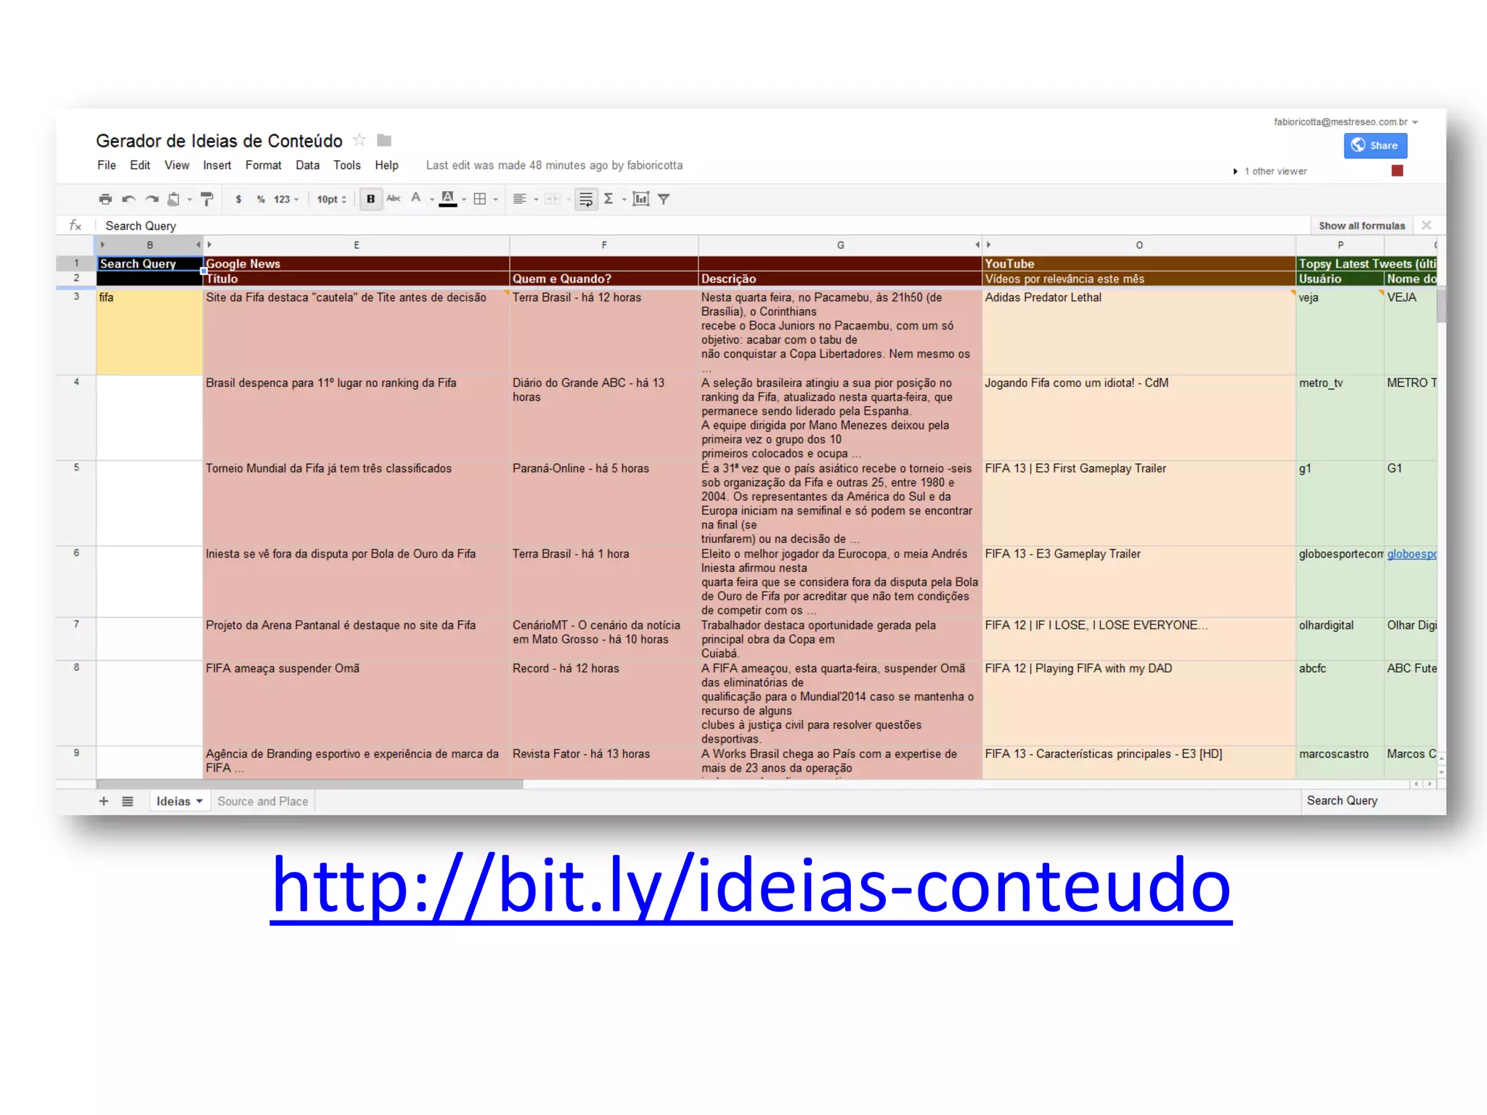Click the Redo arrow icon

pos(152,199)
